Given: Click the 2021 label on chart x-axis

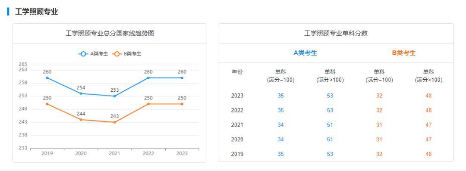Looking at the screenshot, I should pyautogui.click(x=114, y=153).
